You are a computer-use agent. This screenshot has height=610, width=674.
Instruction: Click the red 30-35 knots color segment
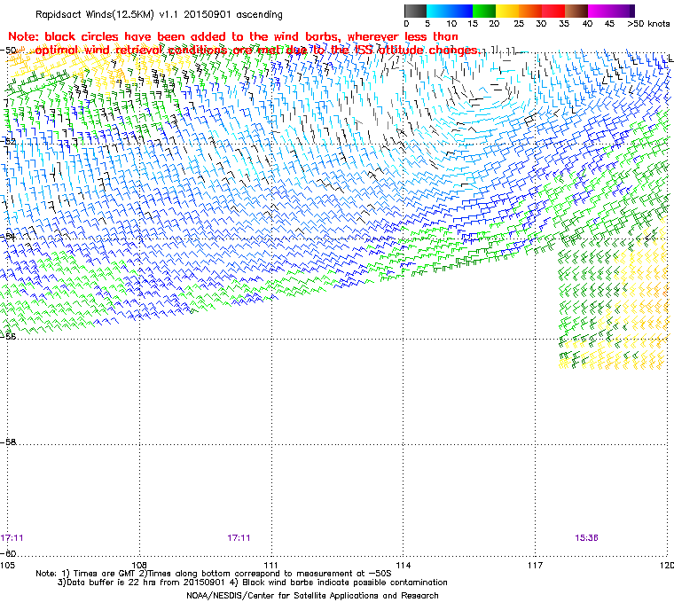click(x=553, y=11)
